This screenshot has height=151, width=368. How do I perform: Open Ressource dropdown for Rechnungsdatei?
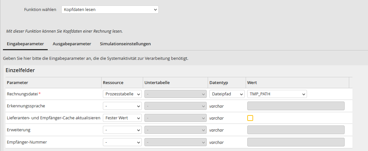[122, 94]
